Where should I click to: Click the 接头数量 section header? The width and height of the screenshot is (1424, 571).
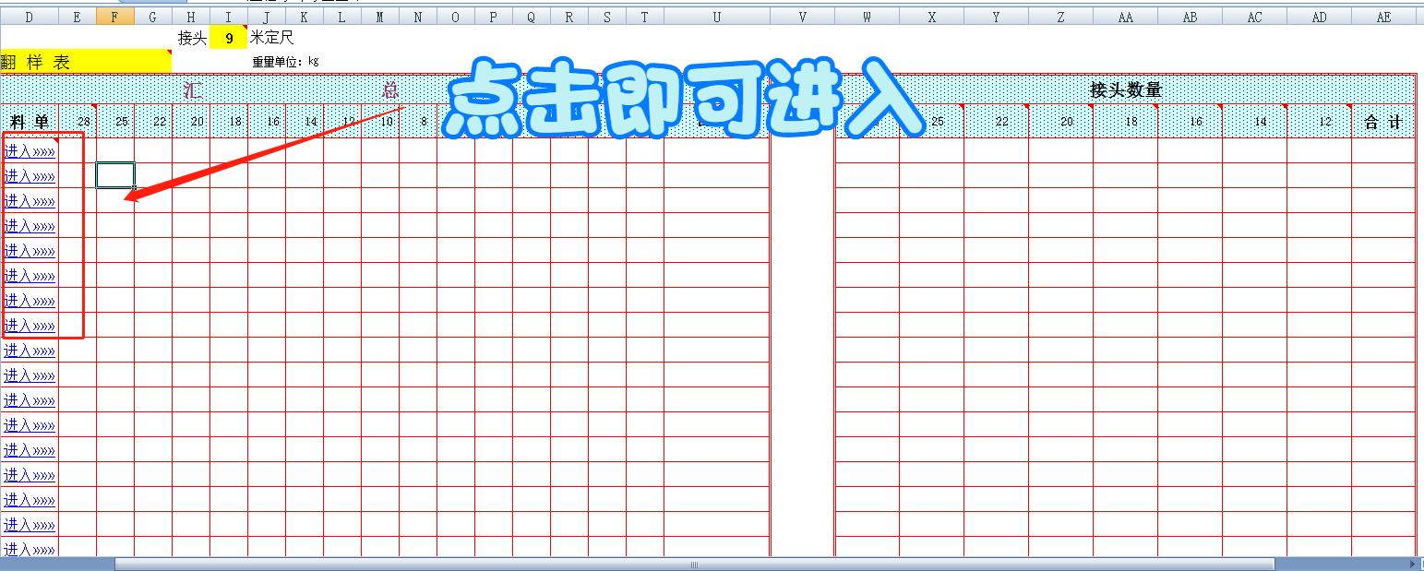point(1124,90)
